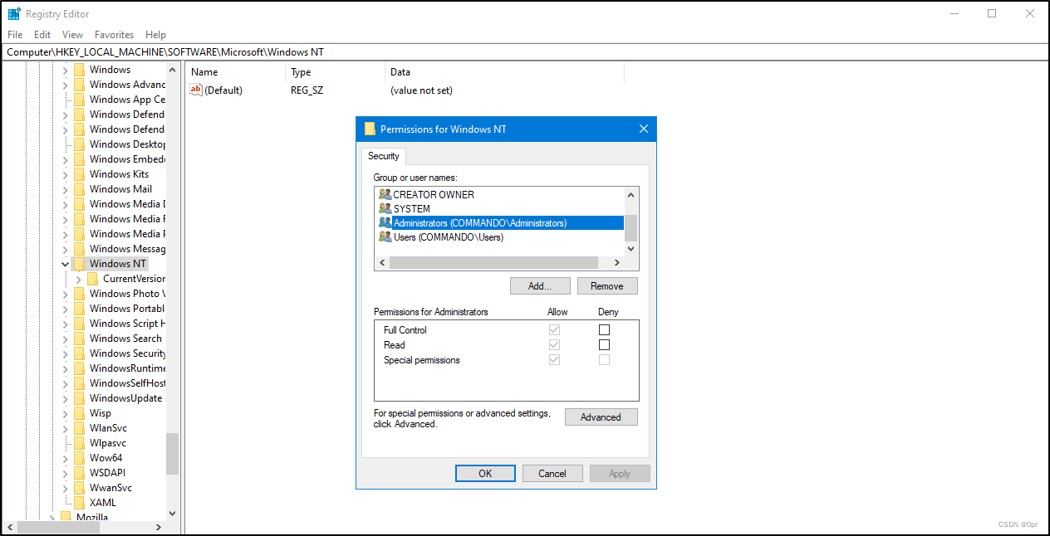
Task: Click the registry tree vertical scrollbar thumb
Action: [x=172, y=454]
